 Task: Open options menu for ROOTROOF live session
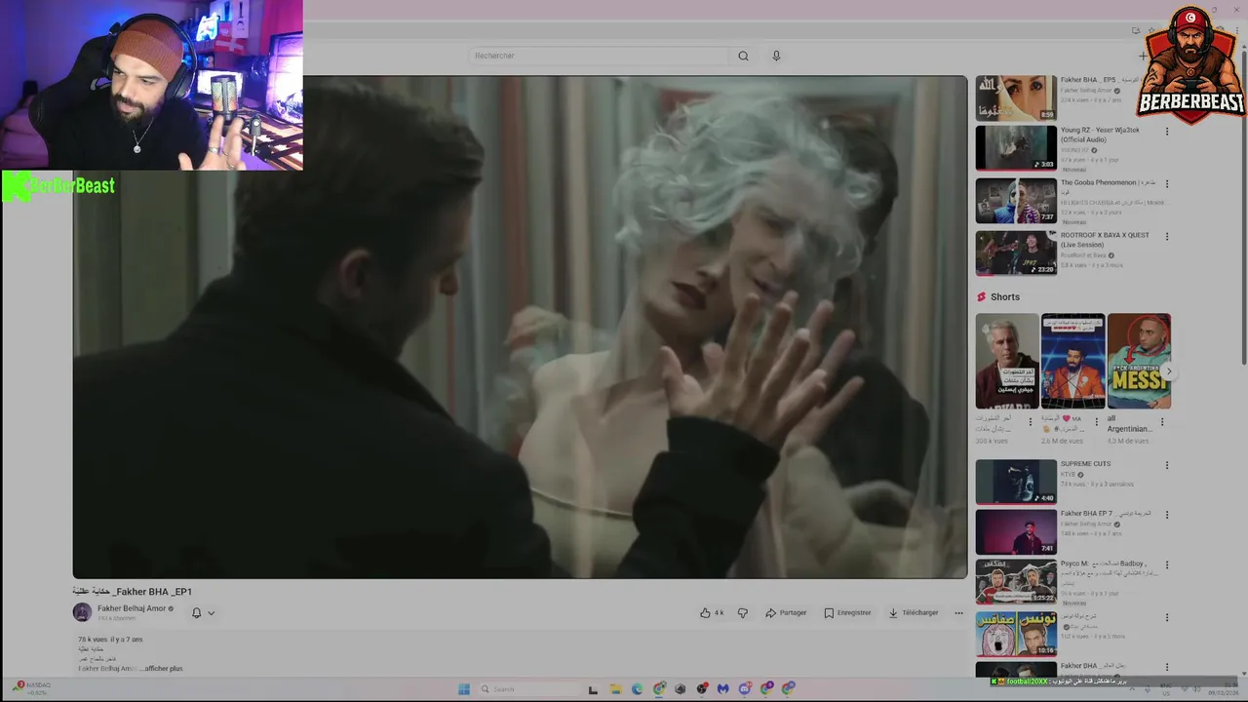(x=1166, y=236)
